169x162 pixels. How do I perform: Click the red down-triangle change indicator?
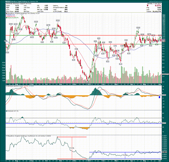pos(148,6)
